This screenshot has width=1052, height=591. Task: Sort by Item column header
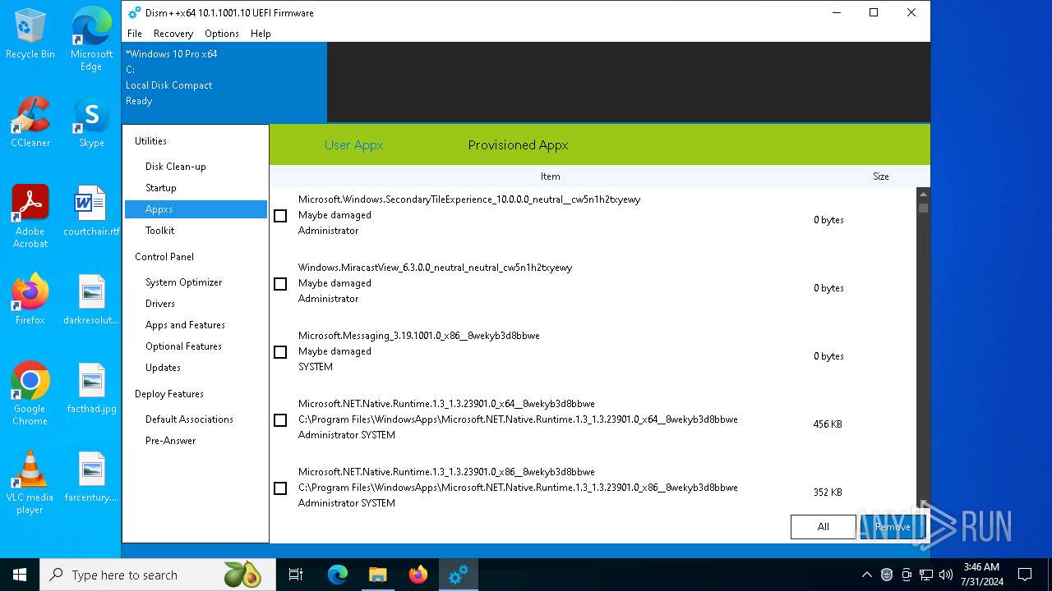pyautogui.click(x=550, y=176)
